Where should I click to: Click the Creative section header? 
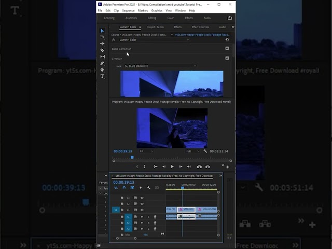click(117, 59)
